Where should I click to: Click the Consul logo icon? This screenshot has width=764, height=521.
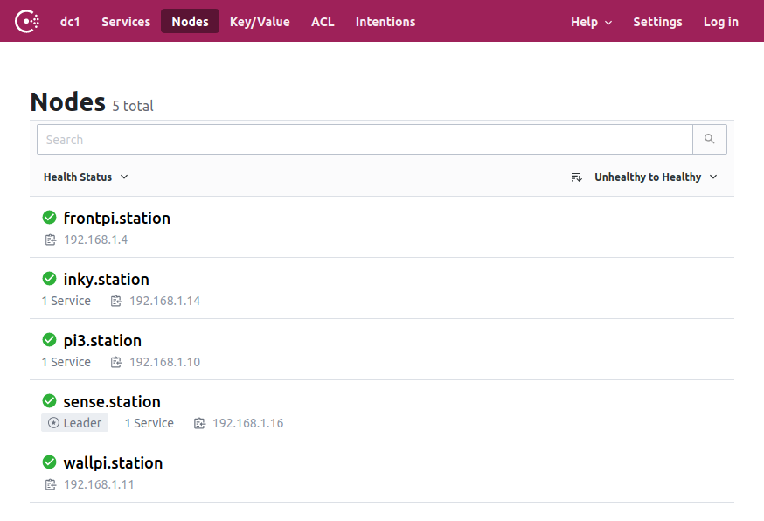coord(27,22)
